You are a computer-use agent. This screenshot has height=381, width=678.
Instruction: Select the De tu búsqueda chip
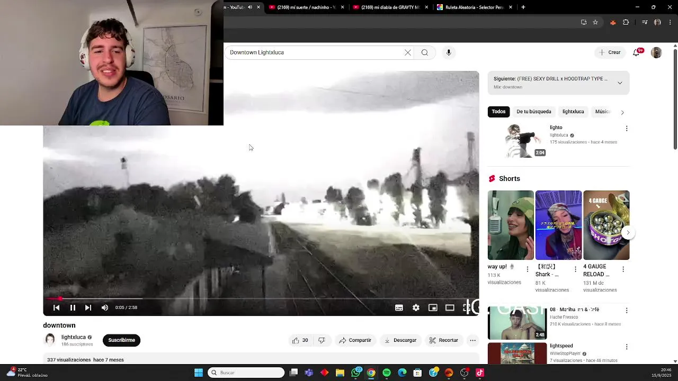coord(534,112)
